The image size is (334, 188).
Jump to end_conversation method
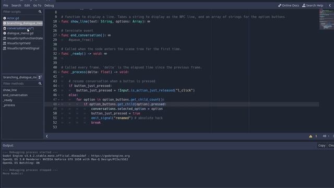[x=15, y=95]
